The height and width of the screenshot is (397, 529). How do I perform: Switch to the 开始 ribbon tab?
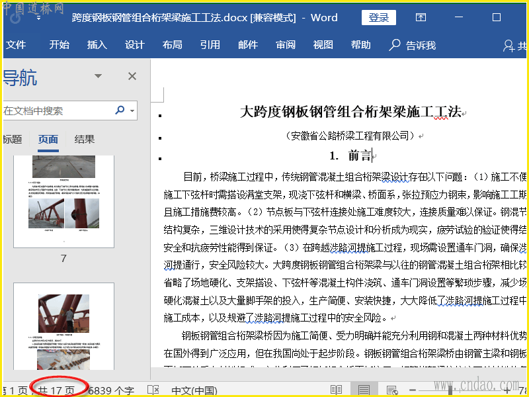(x=60, y=45)
